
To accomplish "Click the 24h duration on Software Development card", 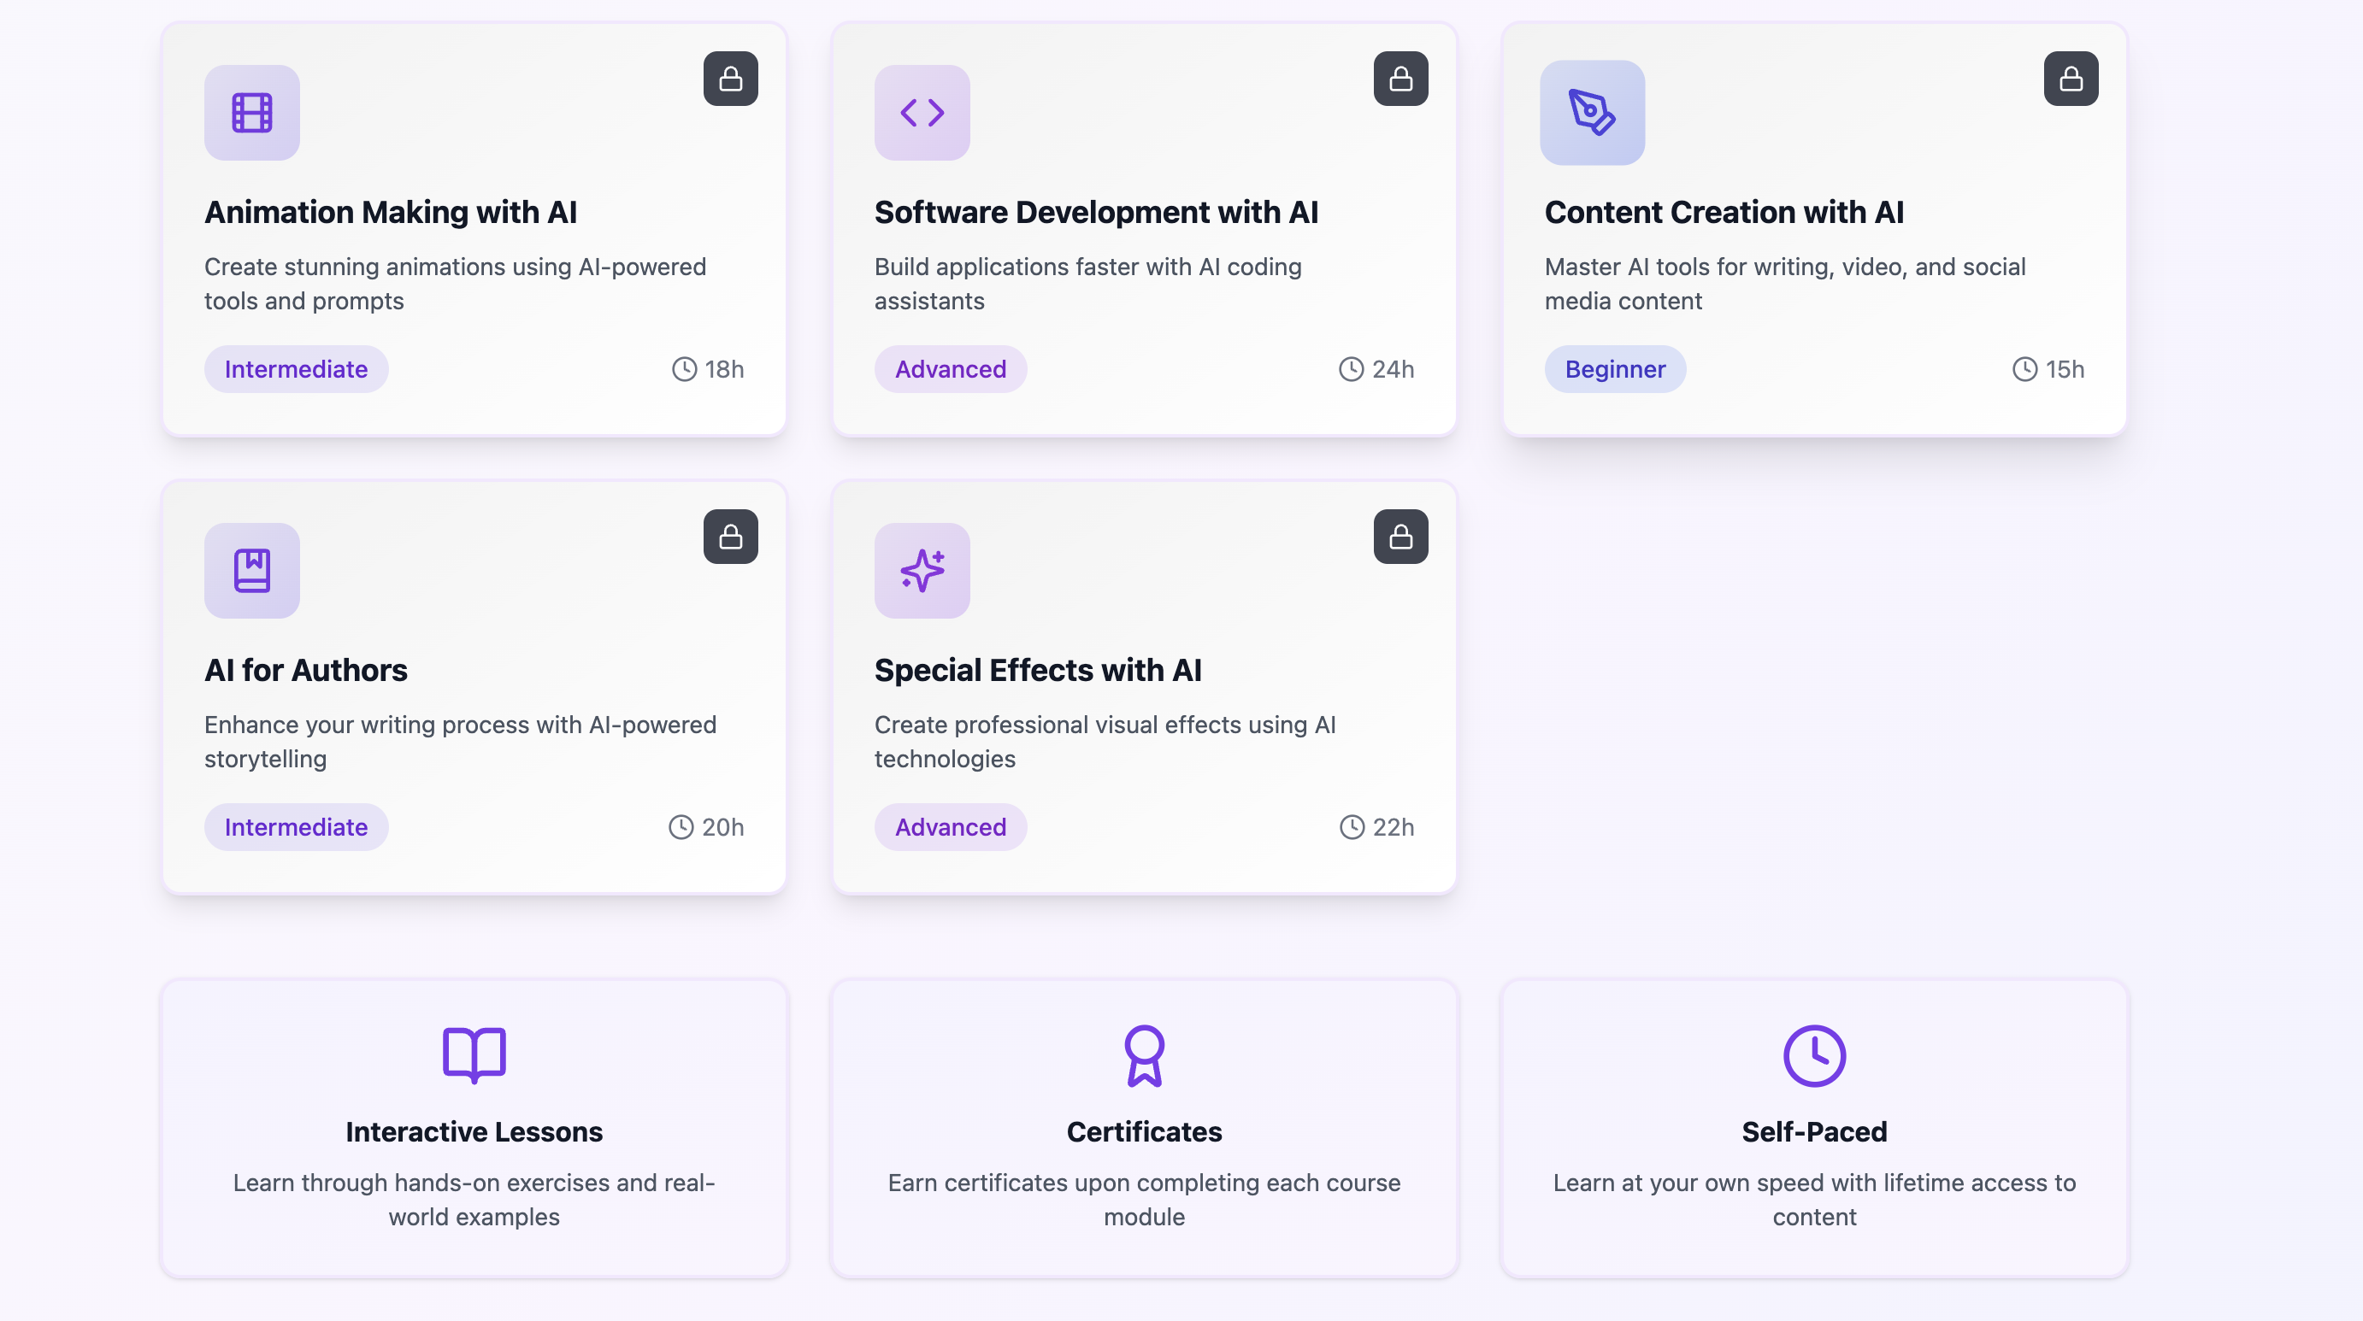I will click(1376, 369).
